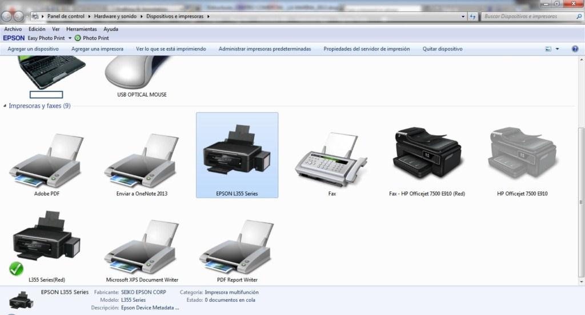
Task: Click the L355 Series model value
Action: 133,300
